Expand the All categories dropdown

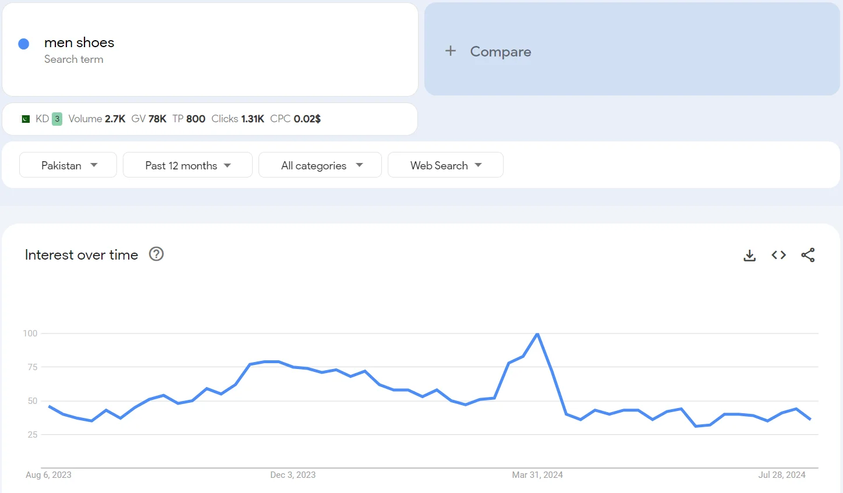pos(320,165)
